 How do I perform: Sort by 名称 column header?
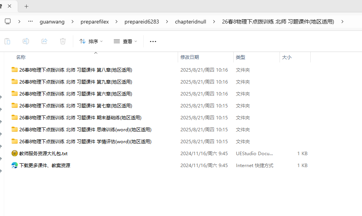pos(21,57)
